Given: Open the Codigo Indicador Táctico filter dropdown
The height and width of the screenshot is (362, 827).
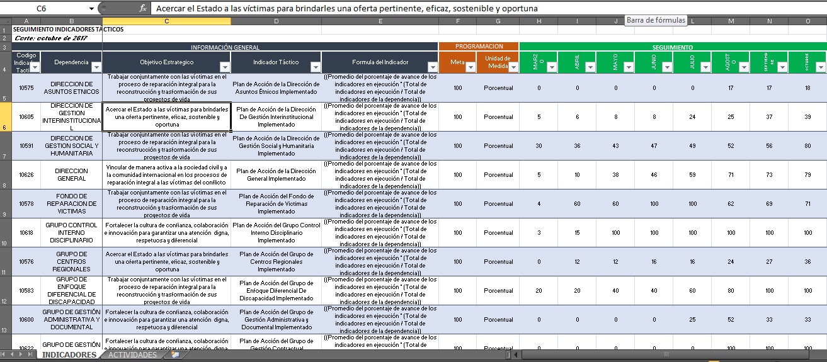Looking at the screenshot, I should click(x=35, y=67).
